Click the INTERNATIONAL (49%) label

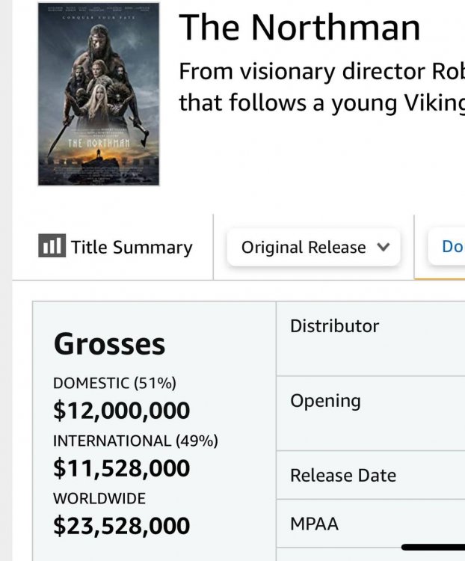(135, 441)
